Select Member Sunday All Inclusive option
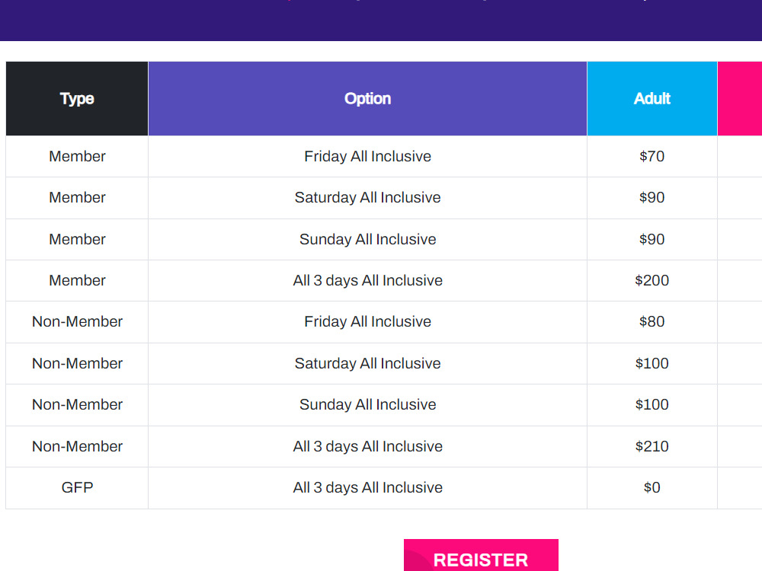762x571 pixels. coord(367,239)
